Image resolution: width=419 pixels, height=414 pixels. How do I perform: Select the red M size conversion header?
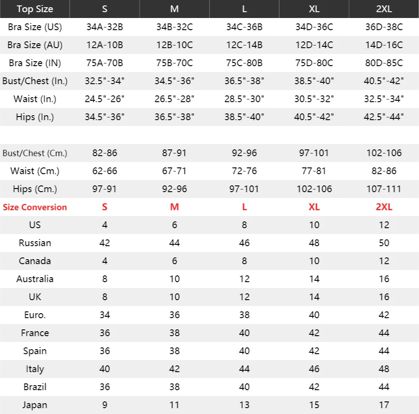click(x=174, y=207)
